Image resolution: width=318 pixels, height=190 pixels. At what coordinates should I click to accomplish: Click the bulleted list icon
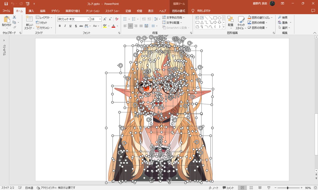pyautogui.click(x=125, y=19)
